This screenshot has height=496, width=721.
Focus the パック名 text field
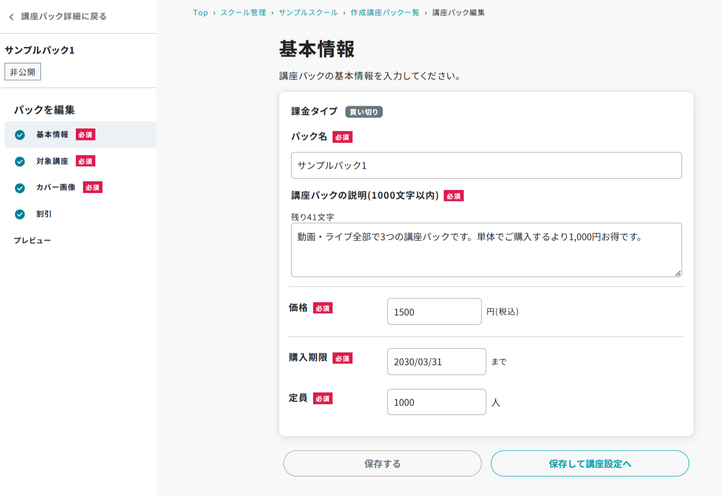(486, 166)
